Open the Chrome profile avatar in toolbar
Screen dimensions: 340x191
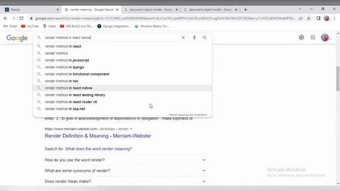pos(327,19)
